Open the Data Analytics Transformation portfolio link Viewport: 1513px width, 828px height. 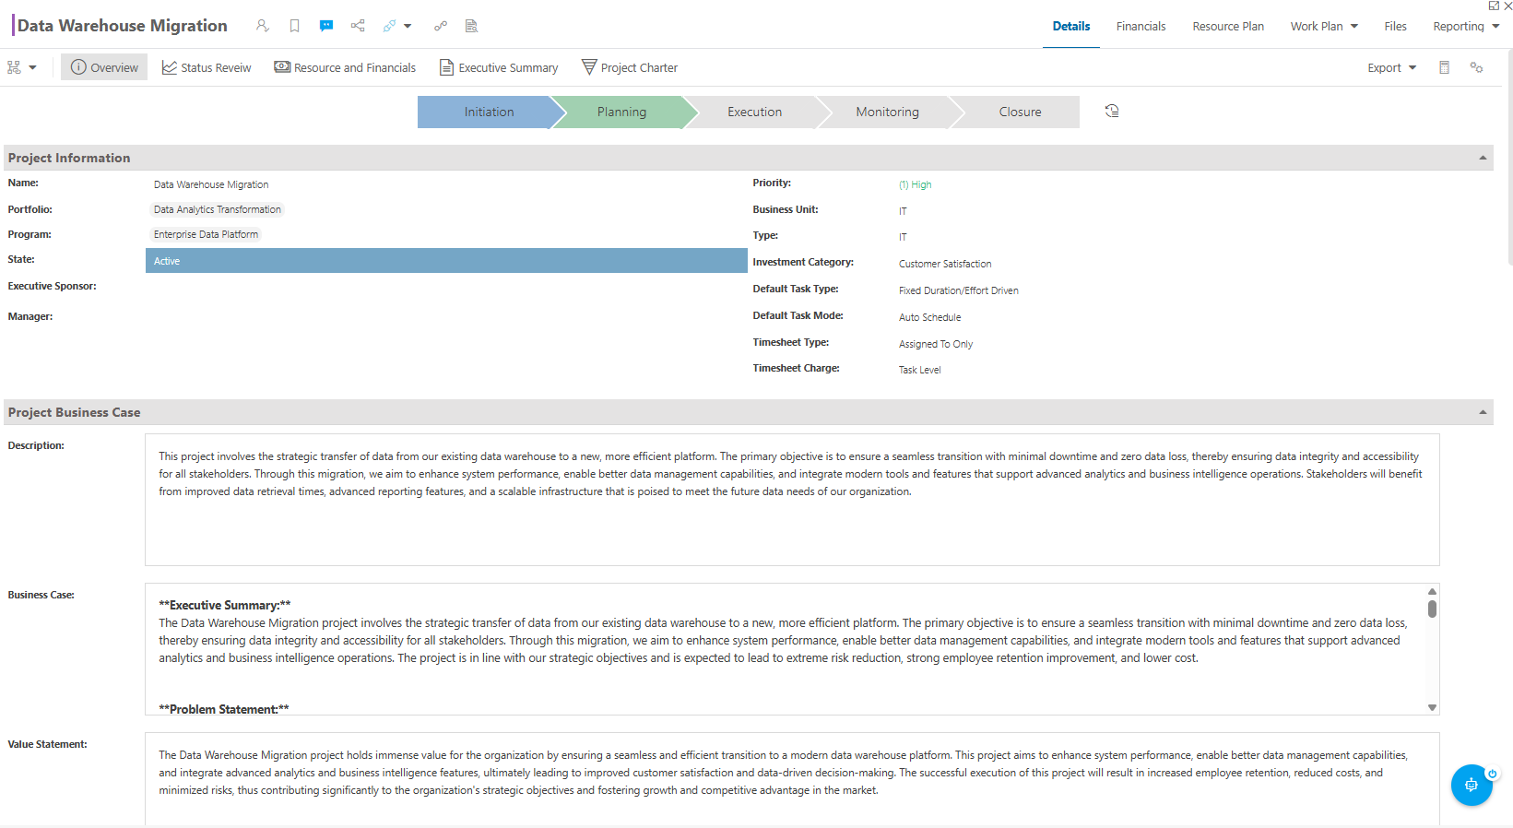218,209
